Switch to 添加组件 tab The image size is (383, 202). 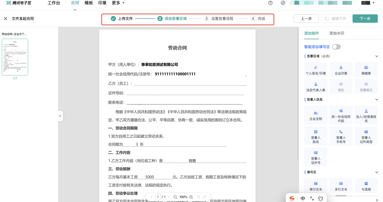click(311, 33)
